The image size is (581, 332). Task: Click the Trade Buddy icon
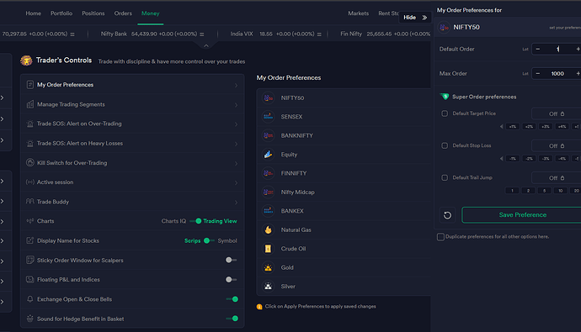click(30, 202)
